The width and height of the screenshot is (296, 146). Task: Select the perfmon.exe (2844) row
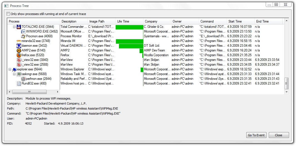coord(145,79)
